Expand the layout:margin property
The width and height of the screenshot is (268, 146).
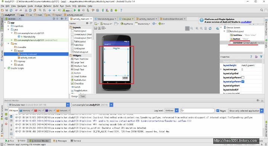tap(221, 69)
